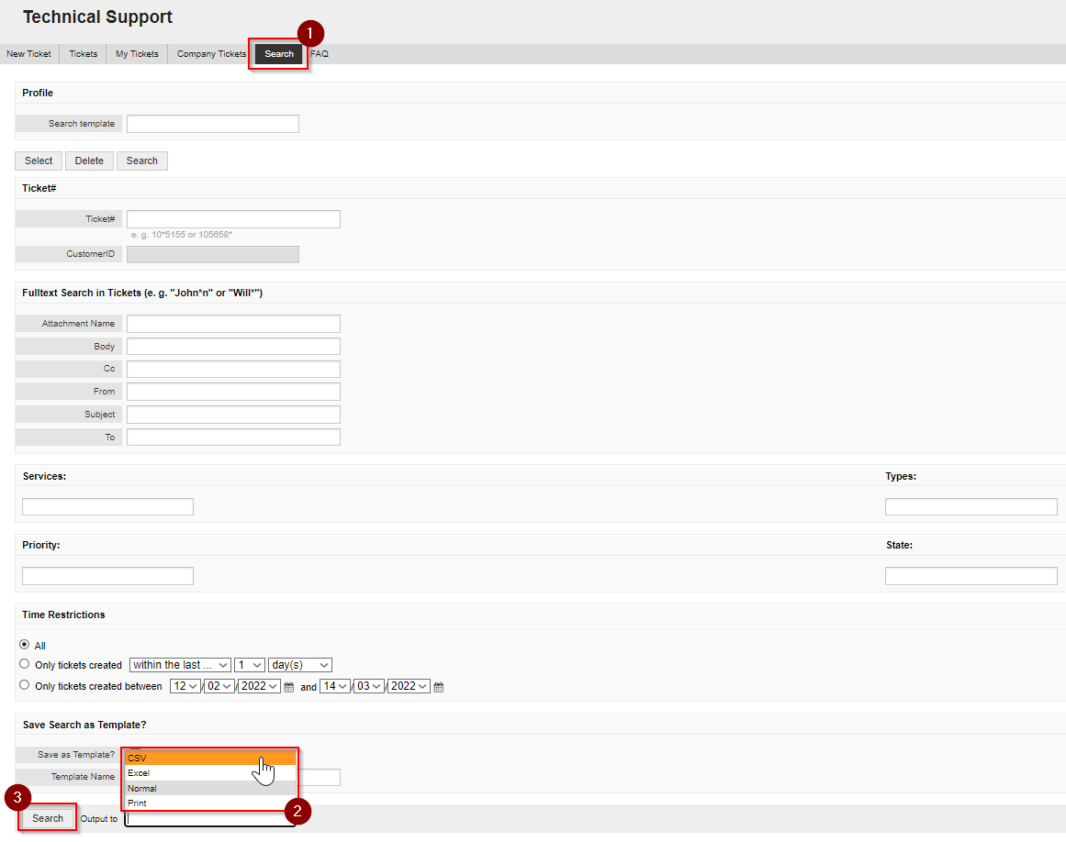1066x842 pixels.
Task: Switch to the New Ticket tab
Action: (29, 54)
